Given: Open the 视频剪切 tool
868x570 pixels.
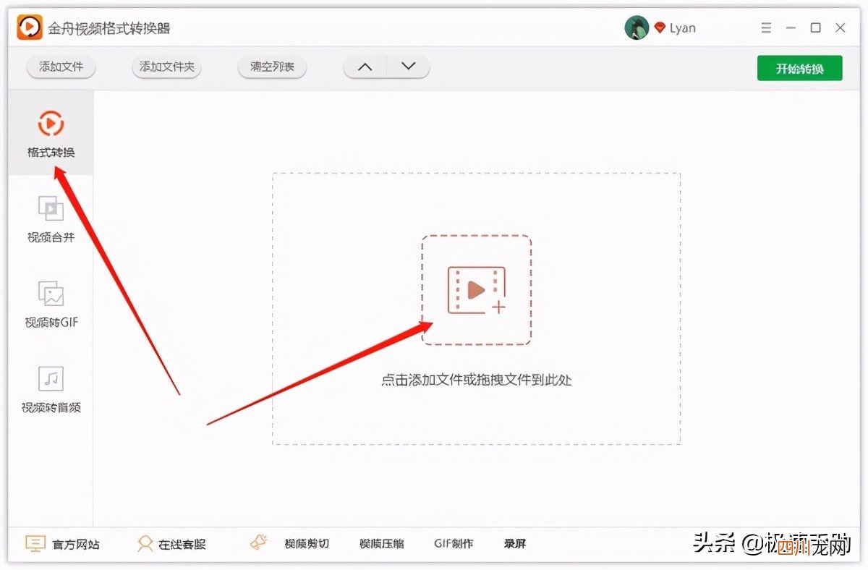Looking at the screenshot, I should [307, 544].
